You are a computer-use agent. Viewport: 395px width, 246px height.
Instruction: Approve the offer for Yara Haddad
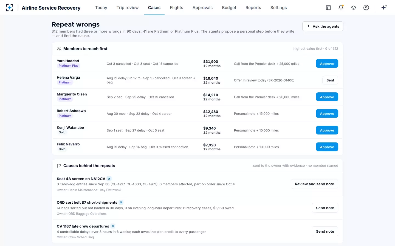(x=327, y=64)
